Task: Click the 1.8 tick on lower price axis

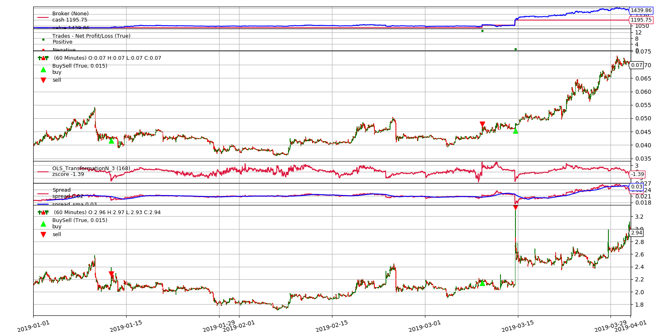Action: (x=639, y=305)
